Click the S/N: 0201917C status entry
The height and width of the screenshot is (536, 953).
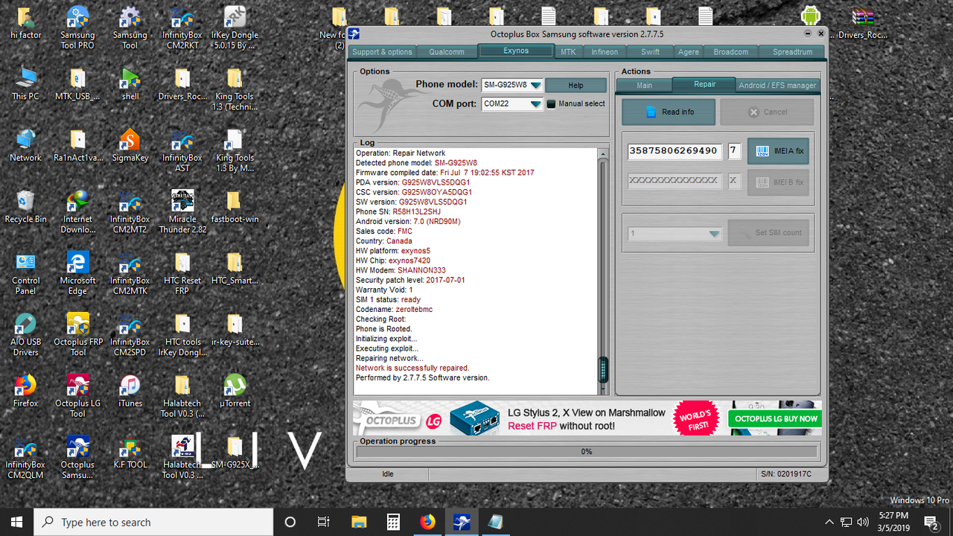pyautogui.click(x=786, y=473)
